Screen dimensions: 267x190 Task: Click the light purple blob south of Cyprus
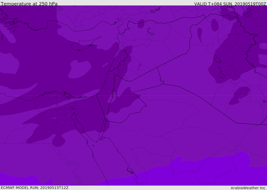coord(80,69)
